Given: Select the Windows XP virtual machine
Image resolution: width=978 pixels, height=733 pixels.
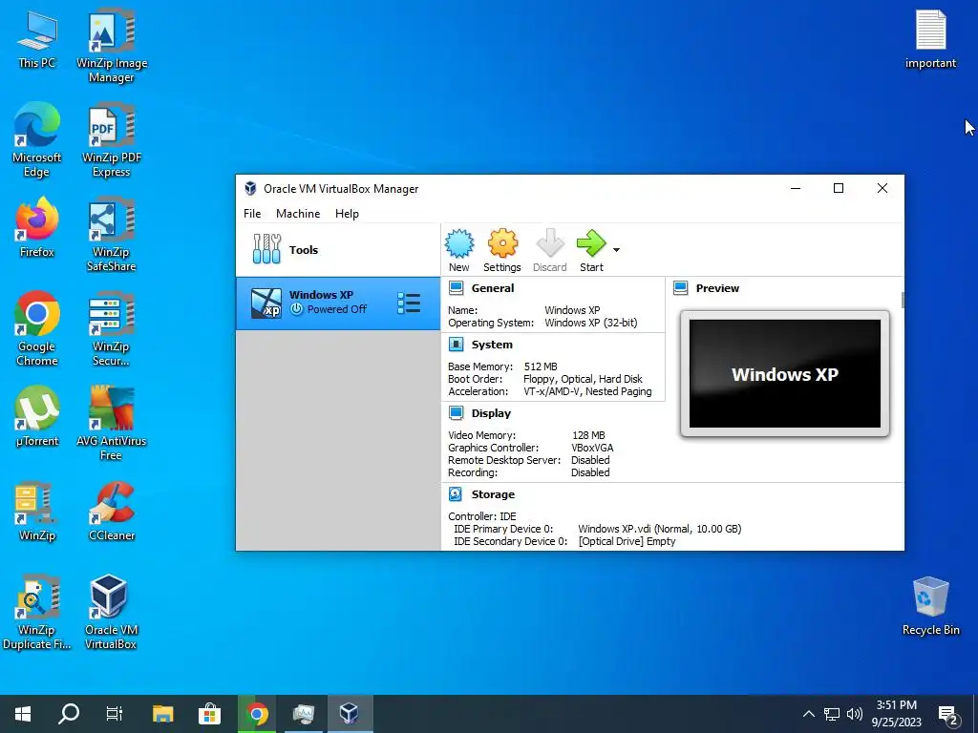Looking at the screenshot, I should [337, 303].
